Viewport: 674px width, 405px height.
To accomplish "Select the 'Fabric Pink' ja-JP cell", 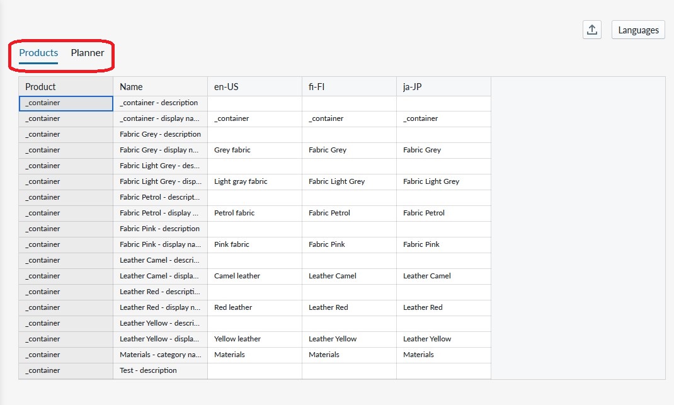I will [x=443, y=245].
